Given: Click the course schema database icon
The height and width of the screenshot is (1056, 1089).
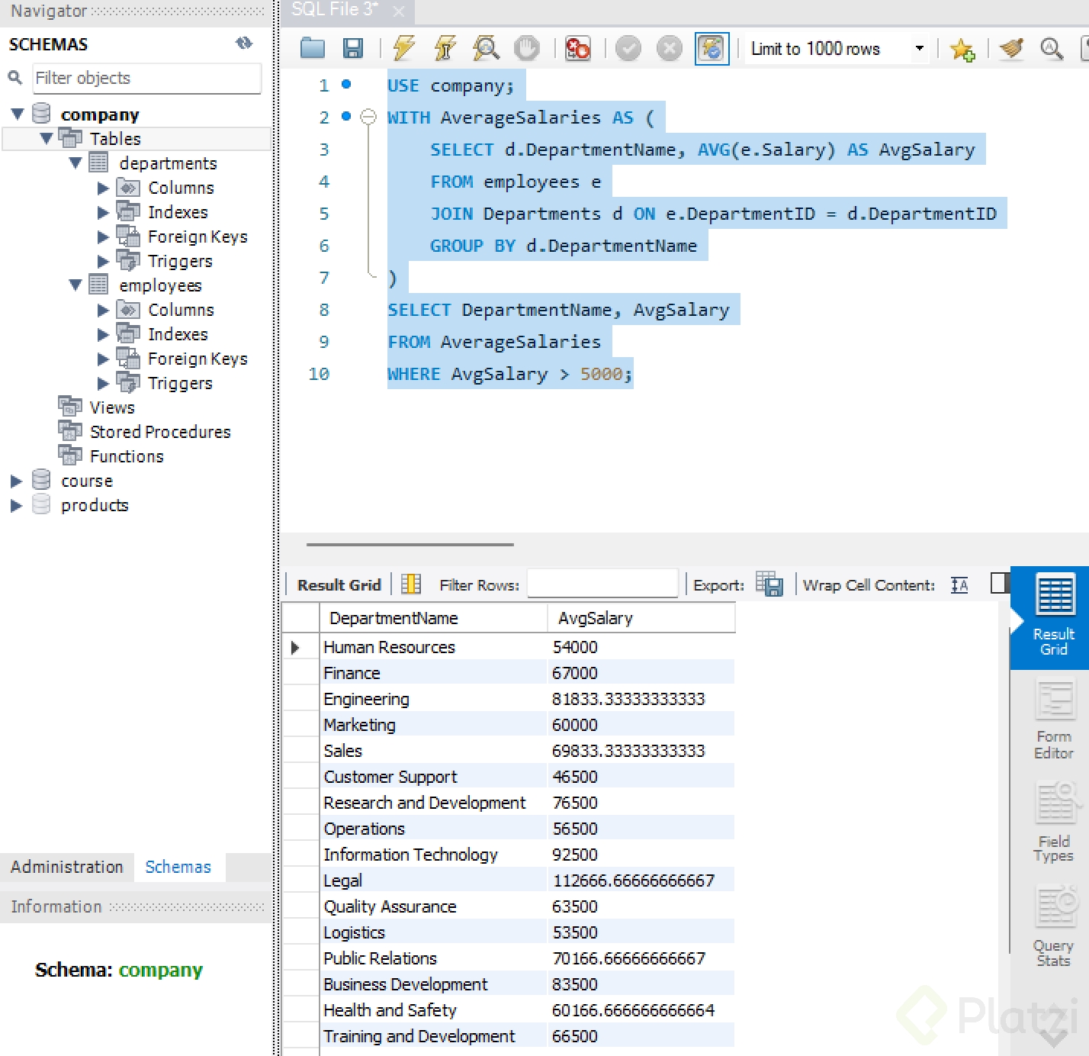Looking at the screenshot, I should pyautogui.click(x=41, y=480).
